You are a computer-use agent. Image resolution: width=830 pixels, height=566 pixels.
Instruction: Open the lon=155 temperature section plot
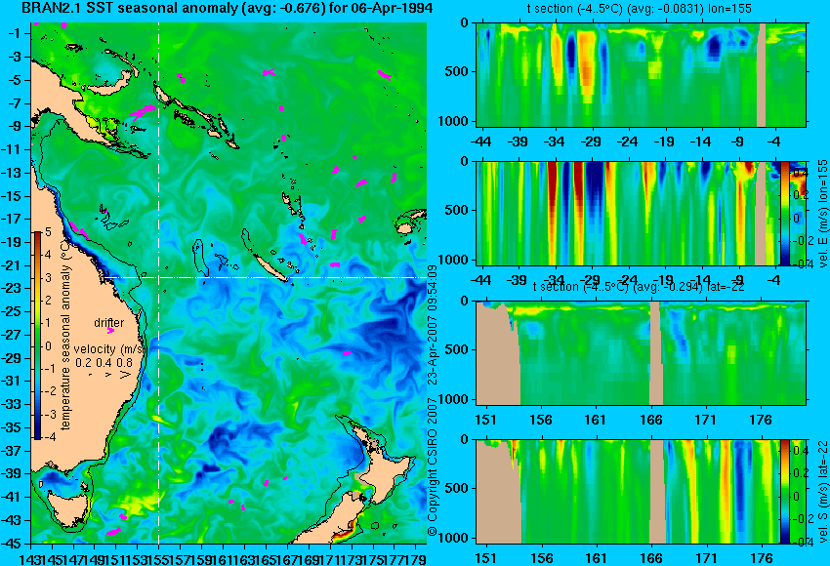(x=641, y=74)
